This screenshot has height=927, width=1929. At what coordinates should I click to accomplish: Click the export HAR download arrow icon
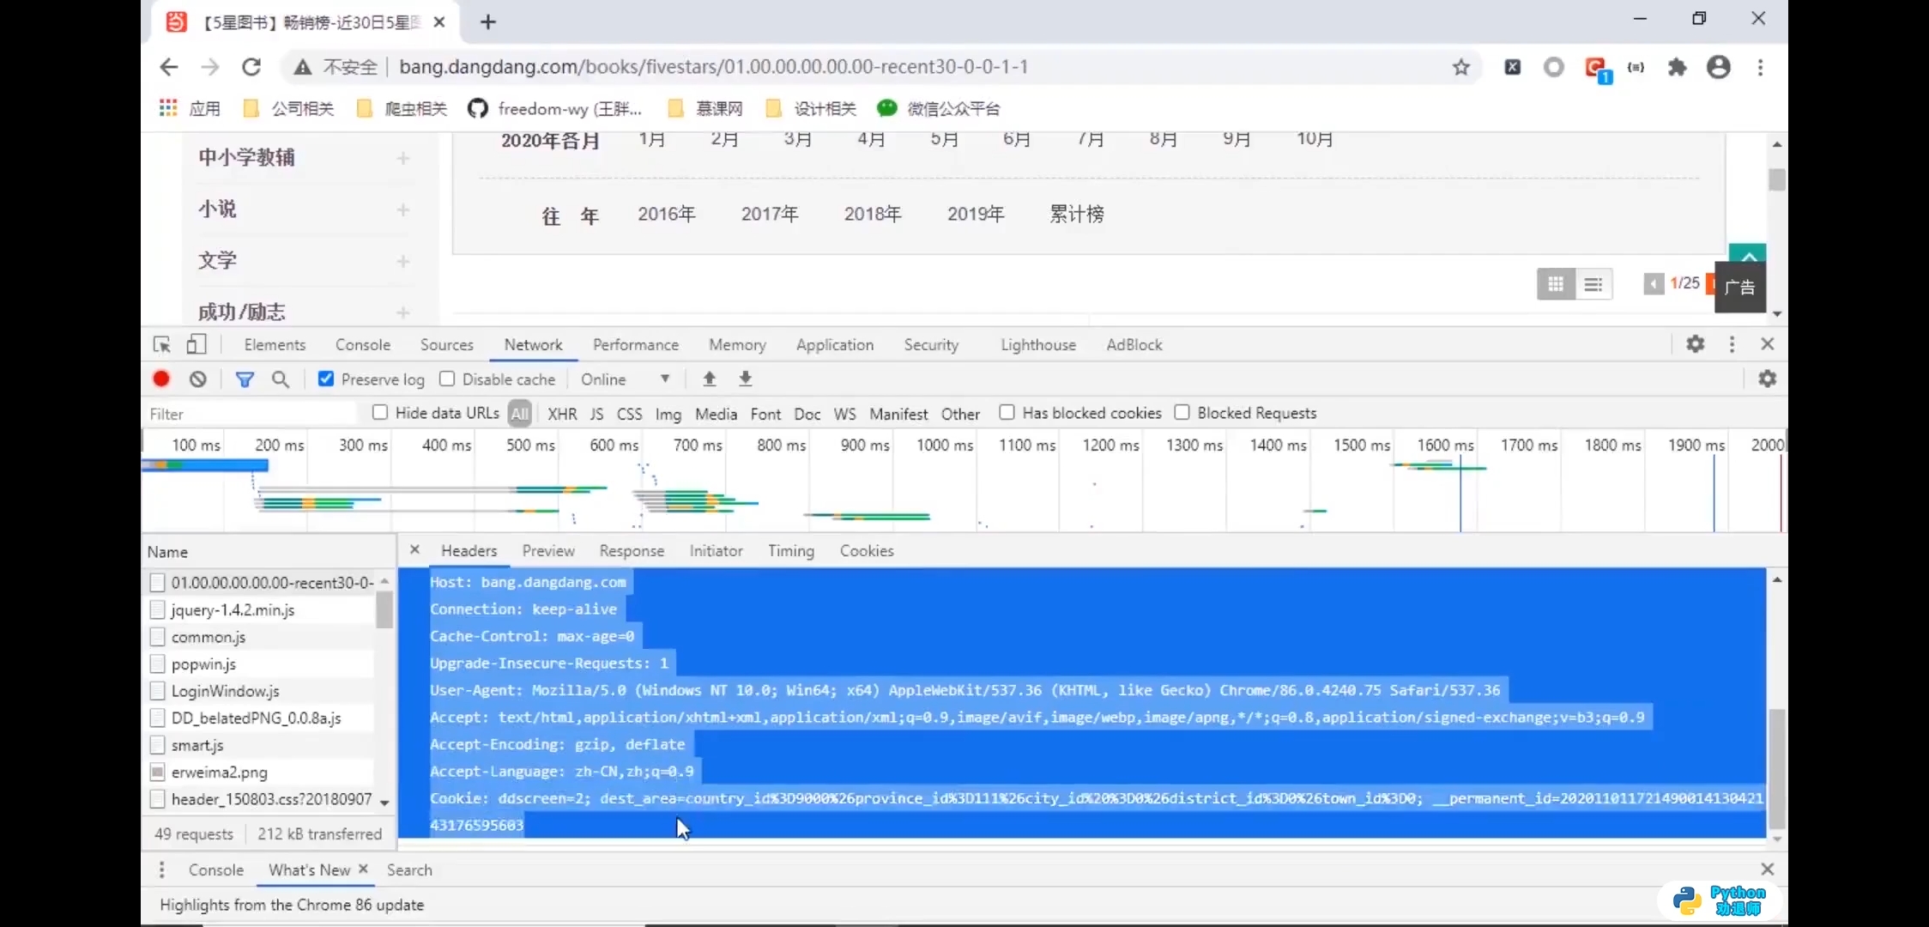(746, 379)
